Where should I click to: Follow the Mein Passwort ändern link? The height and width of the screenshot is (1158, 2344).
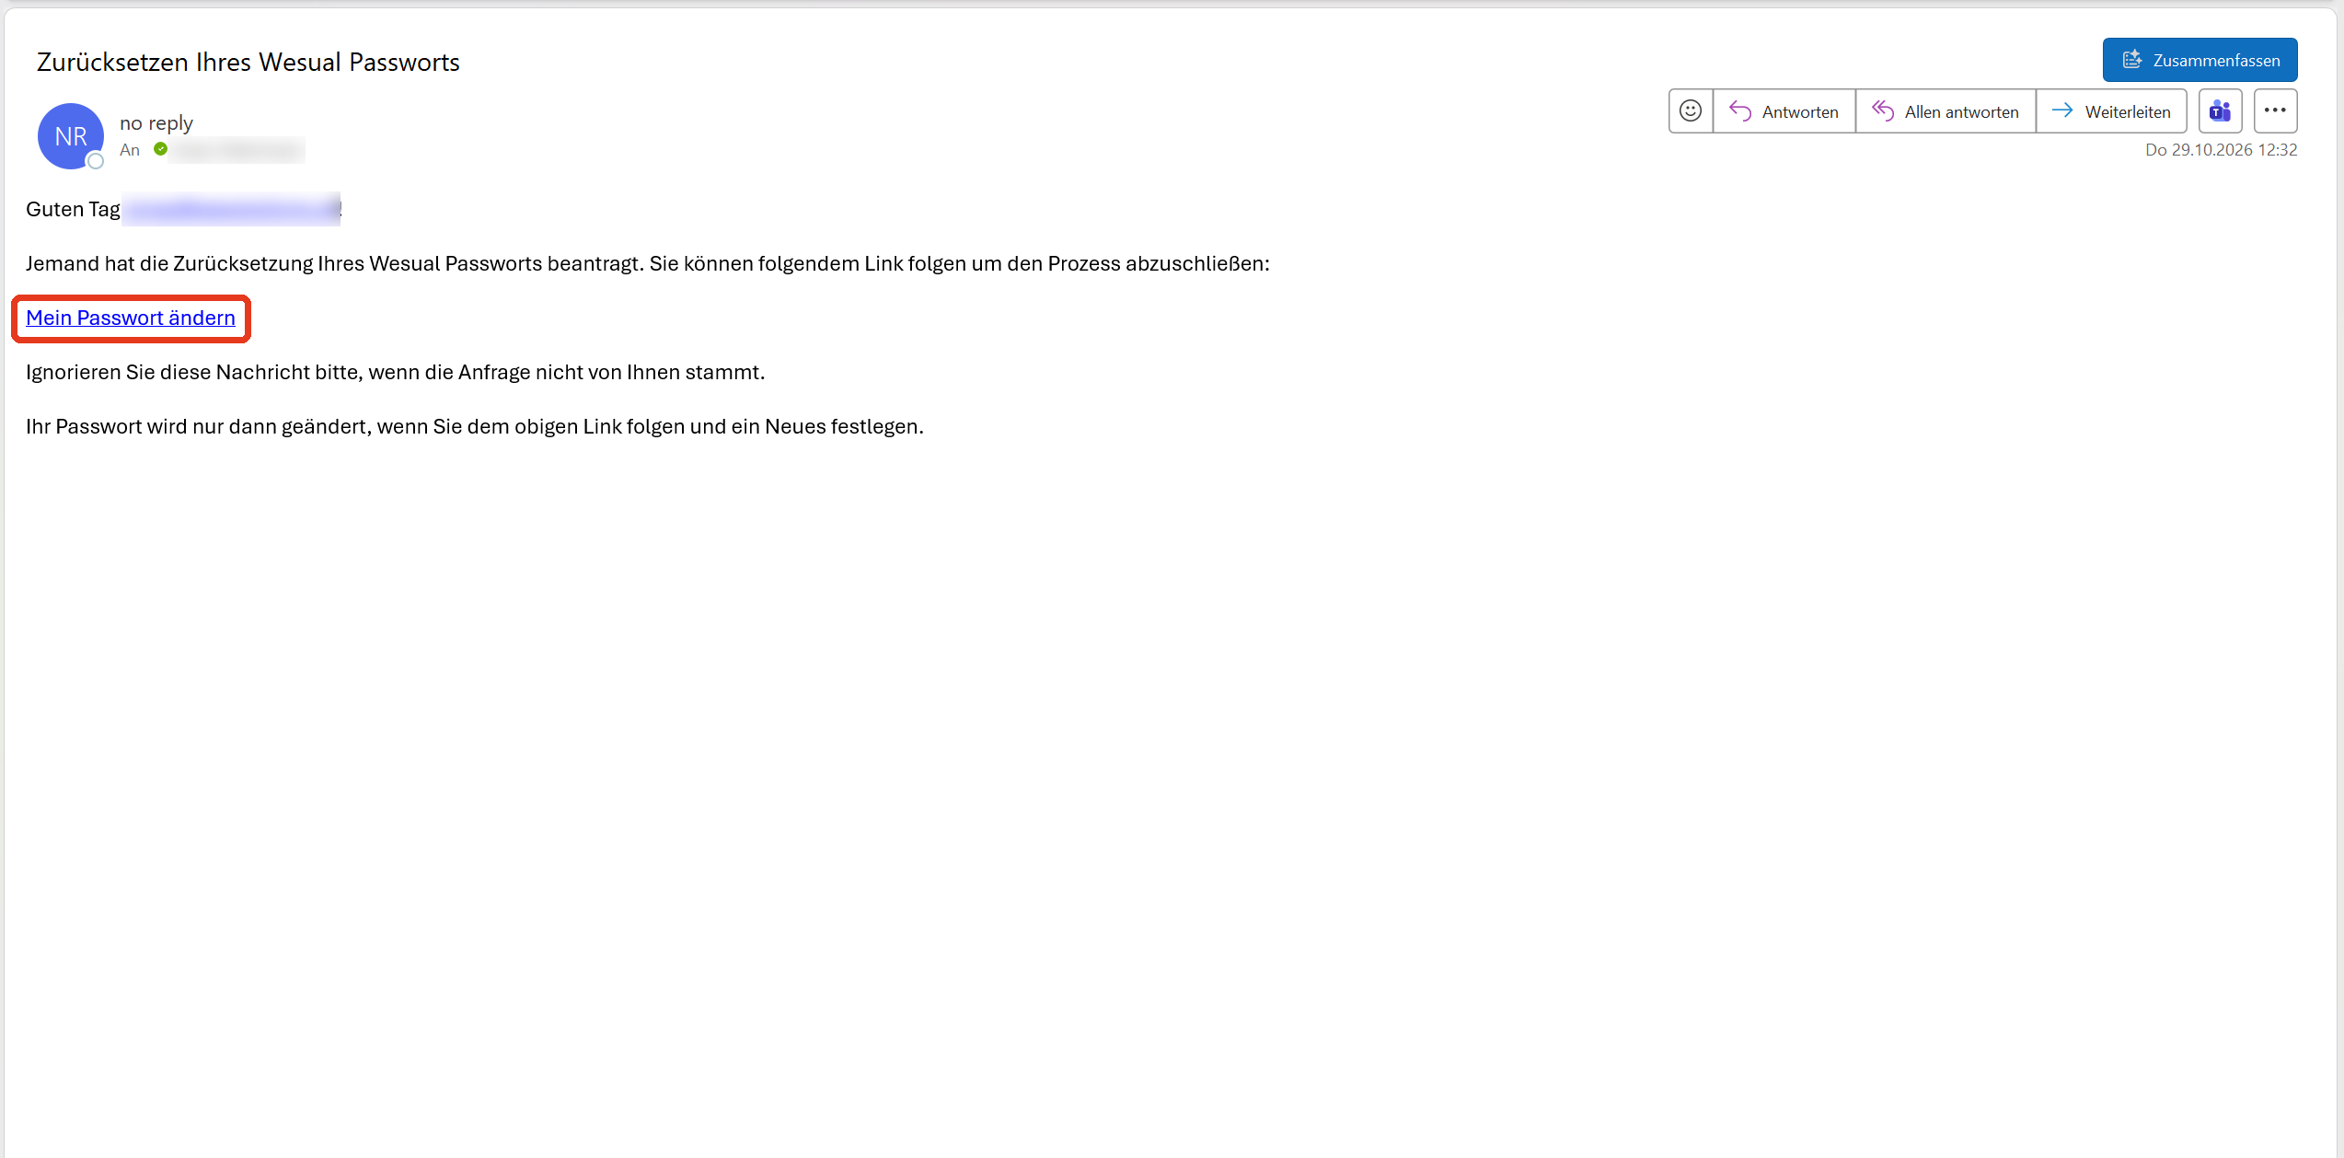click(131, 318)
